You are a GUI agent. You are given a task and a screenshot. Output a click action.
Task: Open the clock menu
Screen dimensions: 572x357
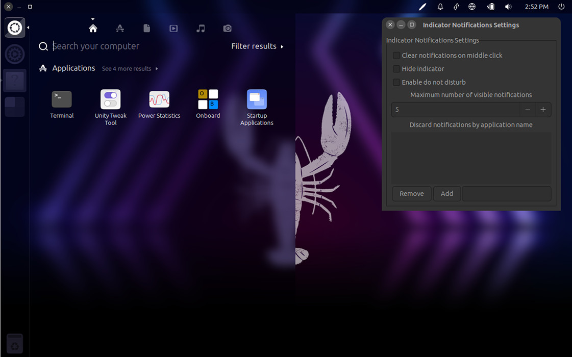[x=537, y=7]
